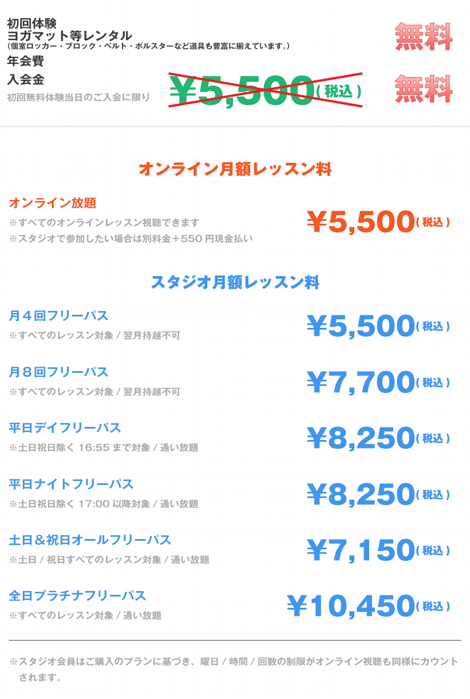Select the 平日デイフリーパス plan title

pos(65,428)
